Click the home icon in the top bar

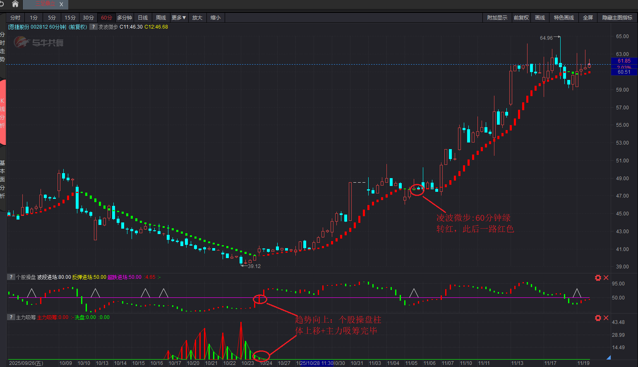coord(15,4)
